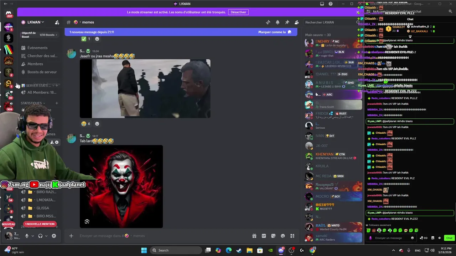456x256 pixels.
Task: Open All Members voice channel
Action: [39, 92]
